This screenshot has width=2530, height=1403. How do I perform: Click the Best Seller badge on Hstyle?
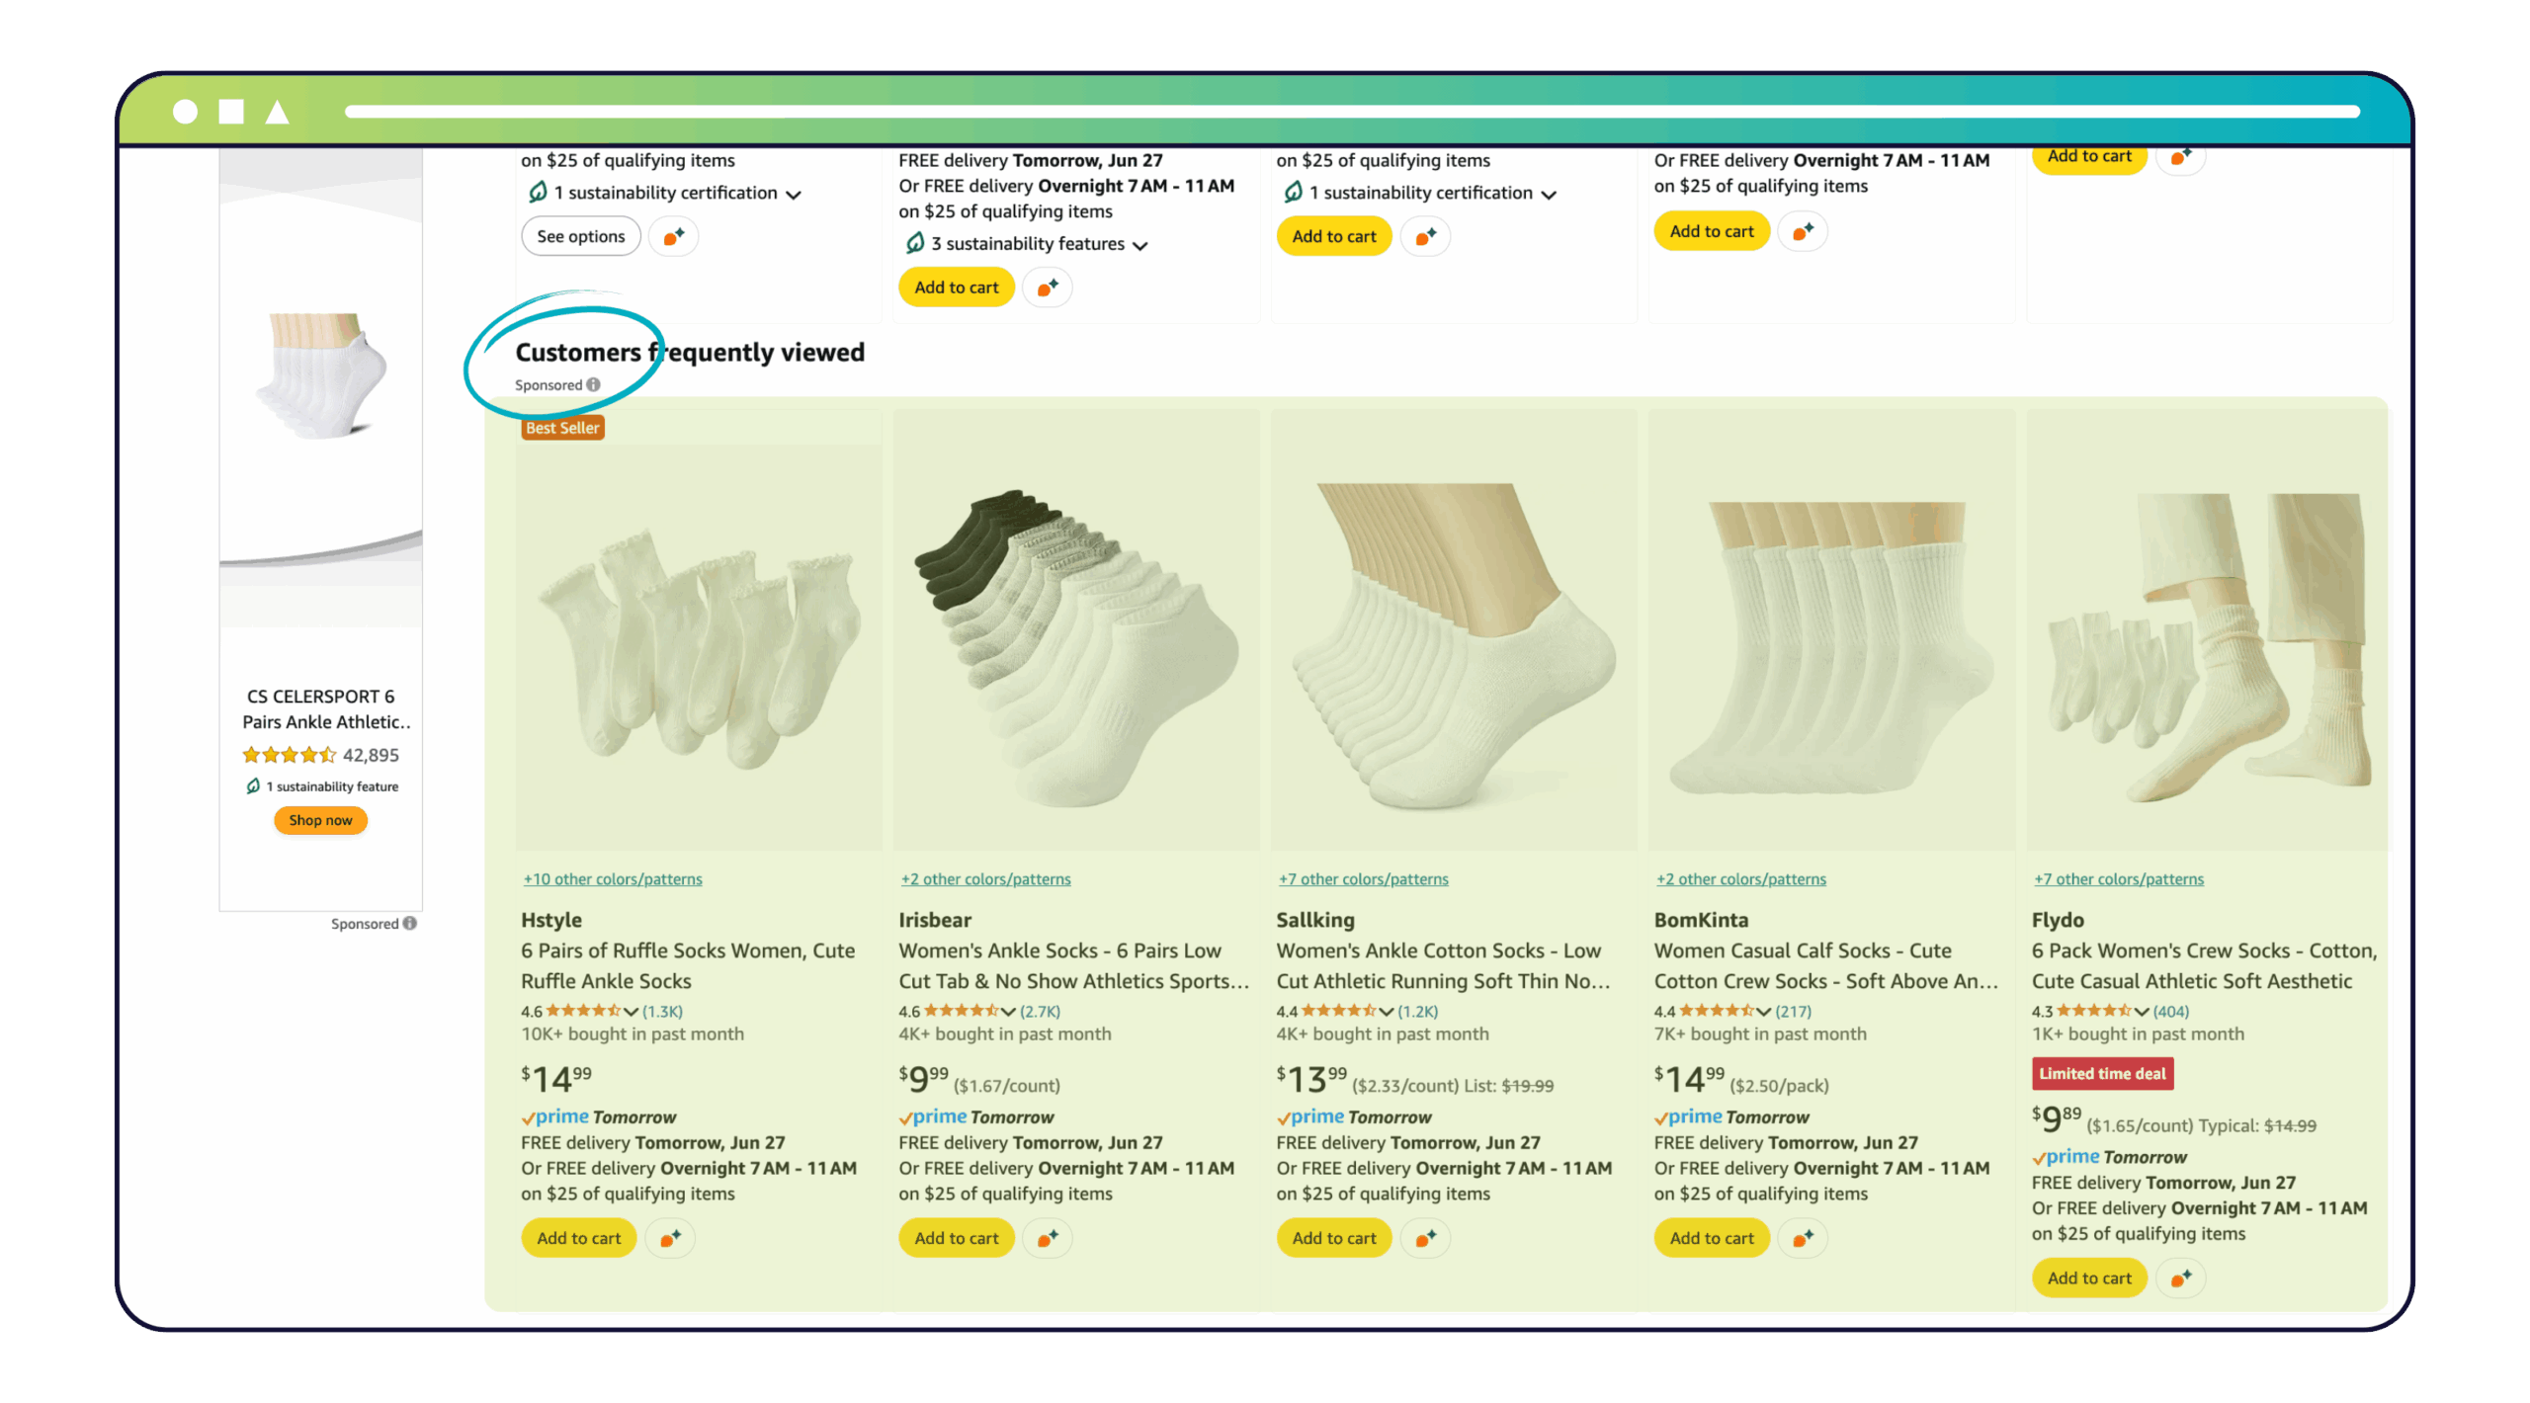point(562,428)
